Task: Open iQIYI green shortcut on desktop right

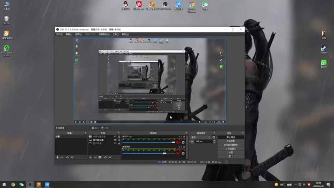Action: [324, 64]
